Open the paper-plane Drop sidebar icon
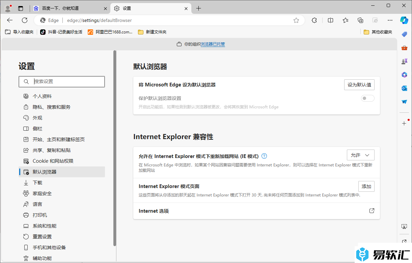The height and width of the screenshot is (263, 412). point(404,102)
